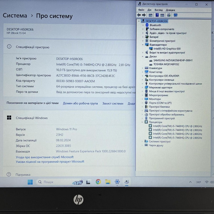214x214 pixels.
Task: Expand Software components node
Action: coord(143,29)
